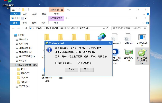This screenshot has height=103, width=162.
Task: Toggle the 完成后重启 checkbox
Action: 56,63
